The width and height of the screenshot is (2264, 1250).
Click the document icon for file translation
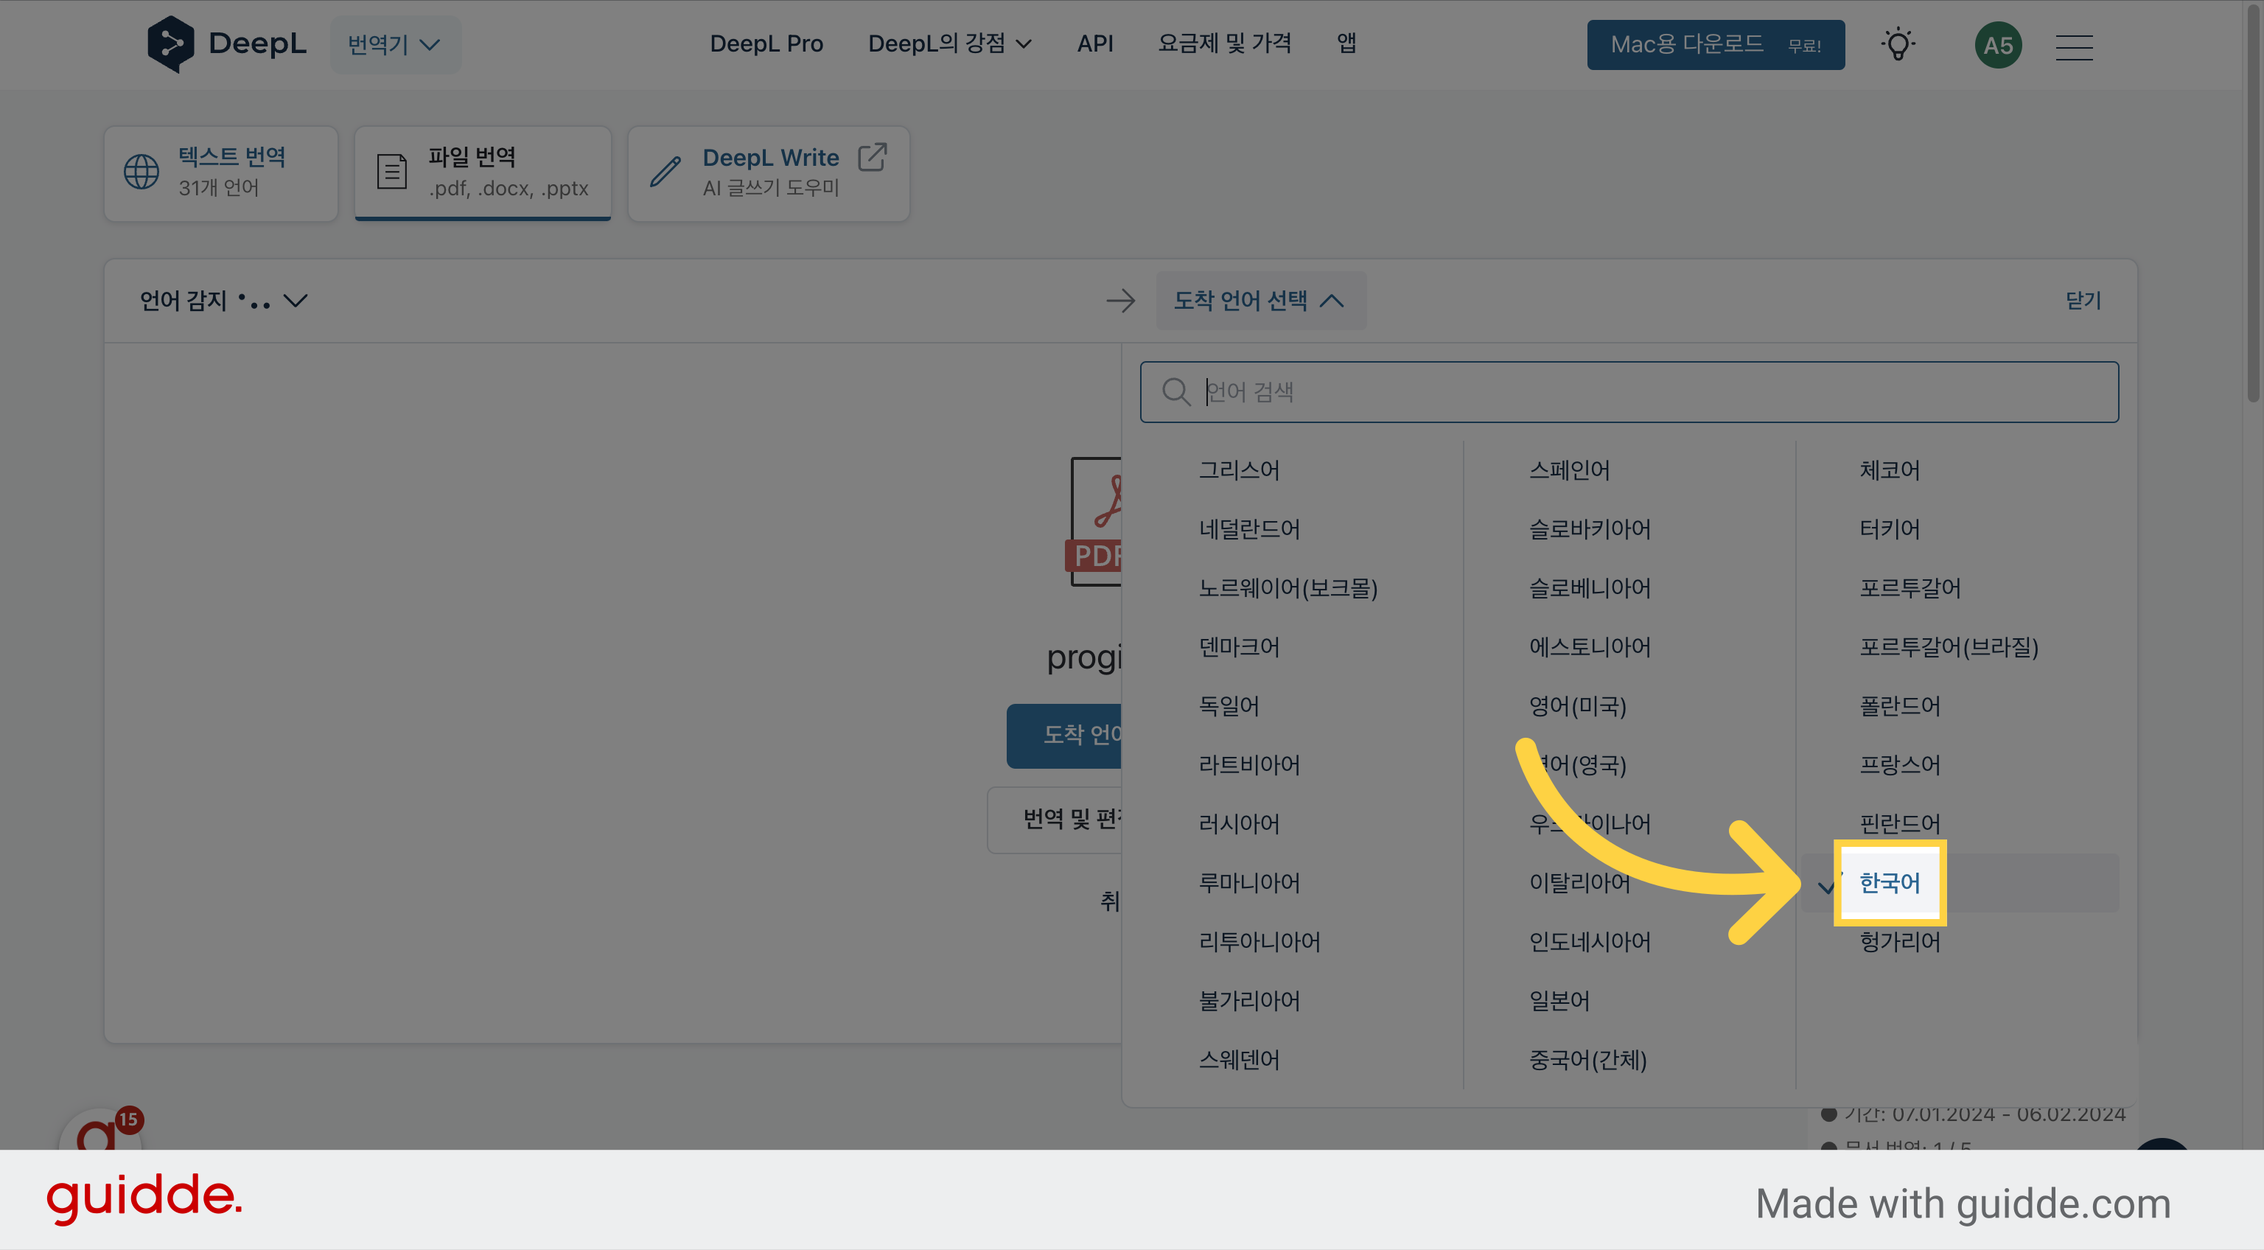tap(392, 172)
